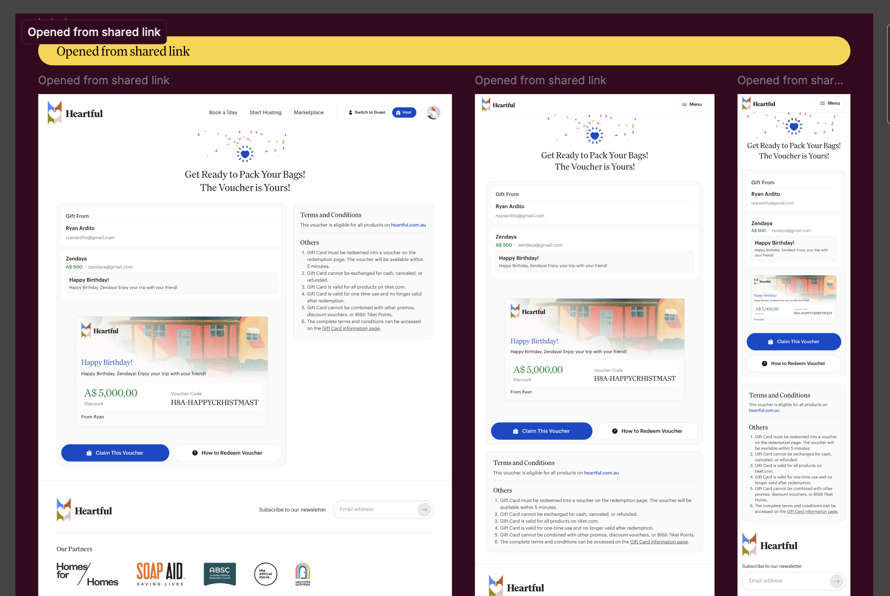Open the user avatar in desktop header
890x596 pixels.
click(x=433, y=113)
